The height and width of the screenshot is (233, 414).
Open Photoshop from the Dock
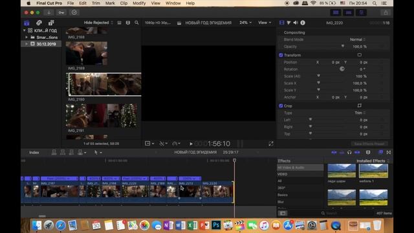click(x=216, y=225)
